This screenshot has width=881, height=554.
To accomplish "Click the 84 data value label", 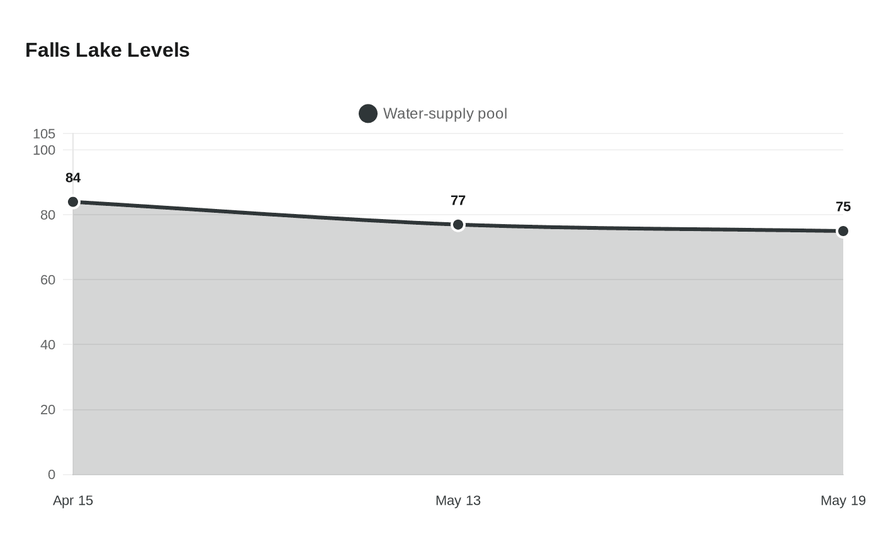I will 73,178.
